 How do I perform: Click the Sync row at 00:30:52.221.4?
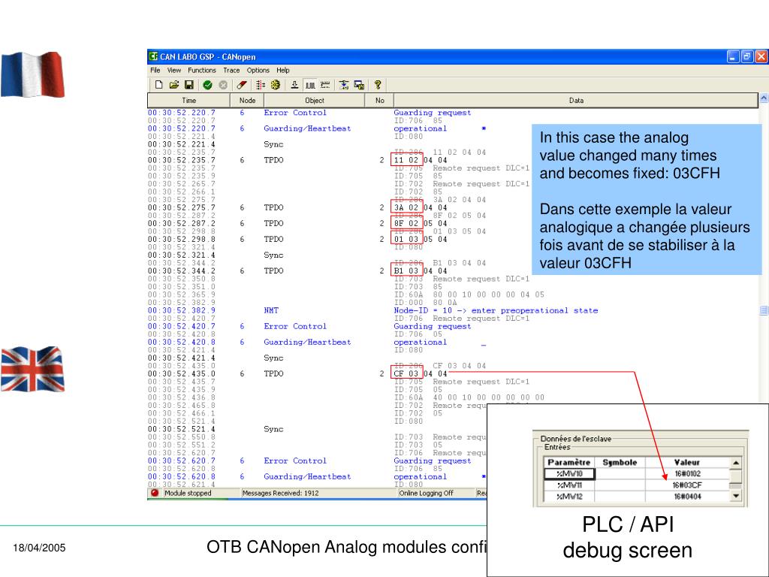[x=216, y=144]
